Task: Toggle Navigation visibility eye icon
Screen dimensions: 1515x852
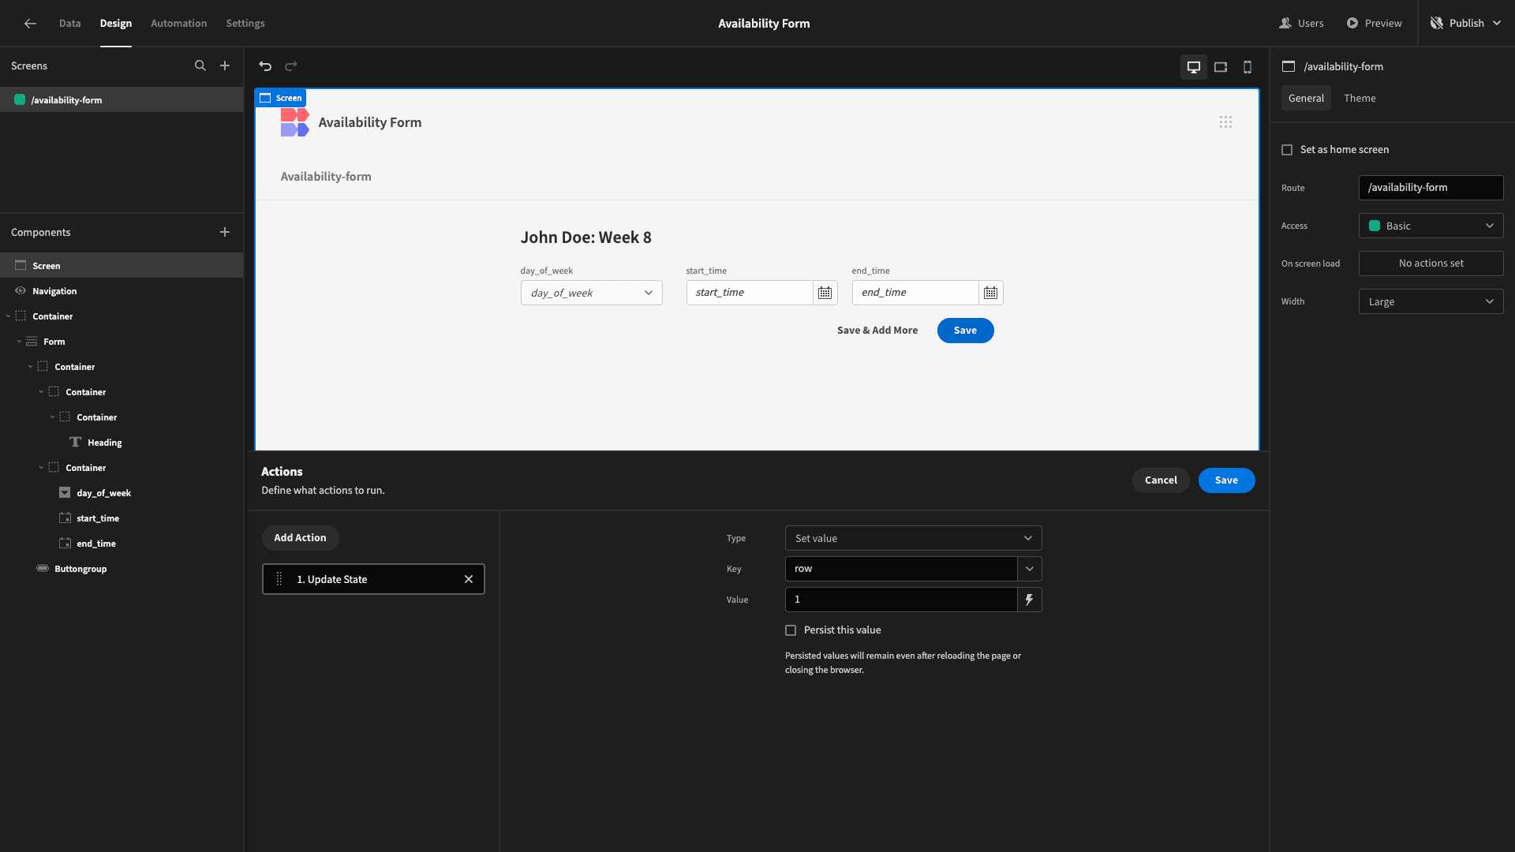Action: pyautogui.click(x=21, y=291)
